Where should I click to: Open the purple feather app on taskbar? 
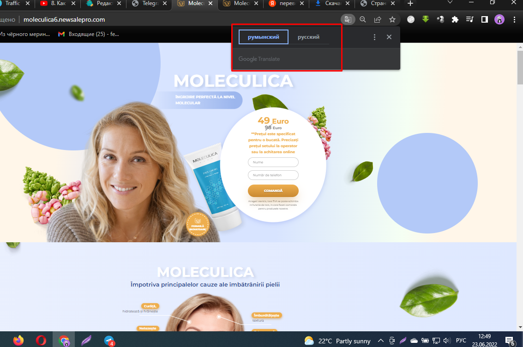(x=86, y=341)
